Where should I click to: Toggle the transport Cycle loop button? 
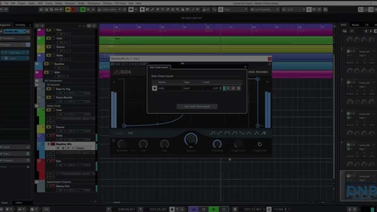tap(194, 209)
